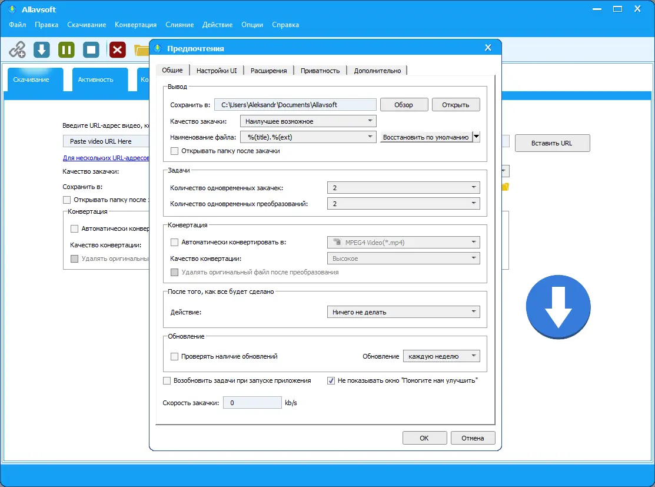Click the paste URL link icon in toolbar
Image resolution: width=655 pixels, height=487 pixels.
pos(18,49)
